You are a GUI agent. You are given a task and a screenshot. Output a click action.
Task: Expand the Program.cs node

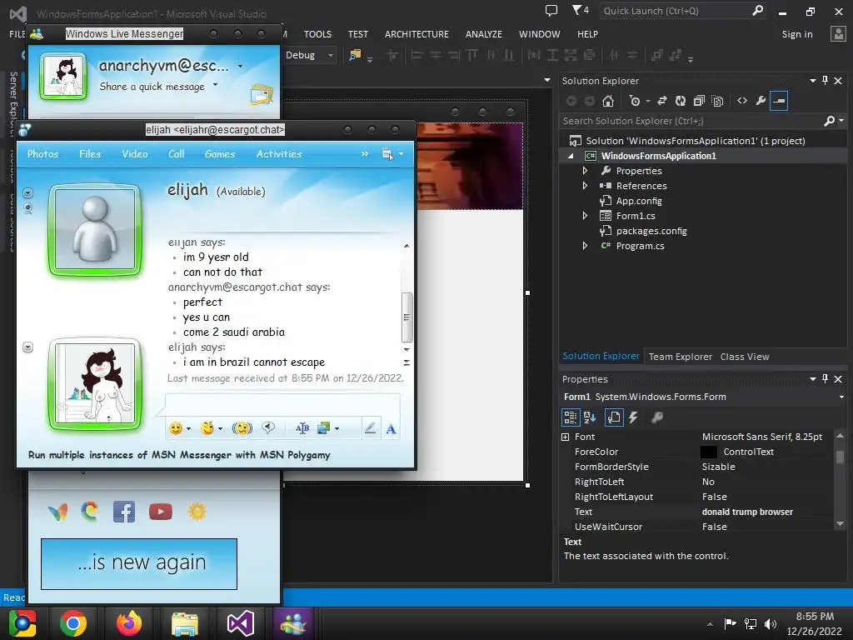[x=586, y=246]
